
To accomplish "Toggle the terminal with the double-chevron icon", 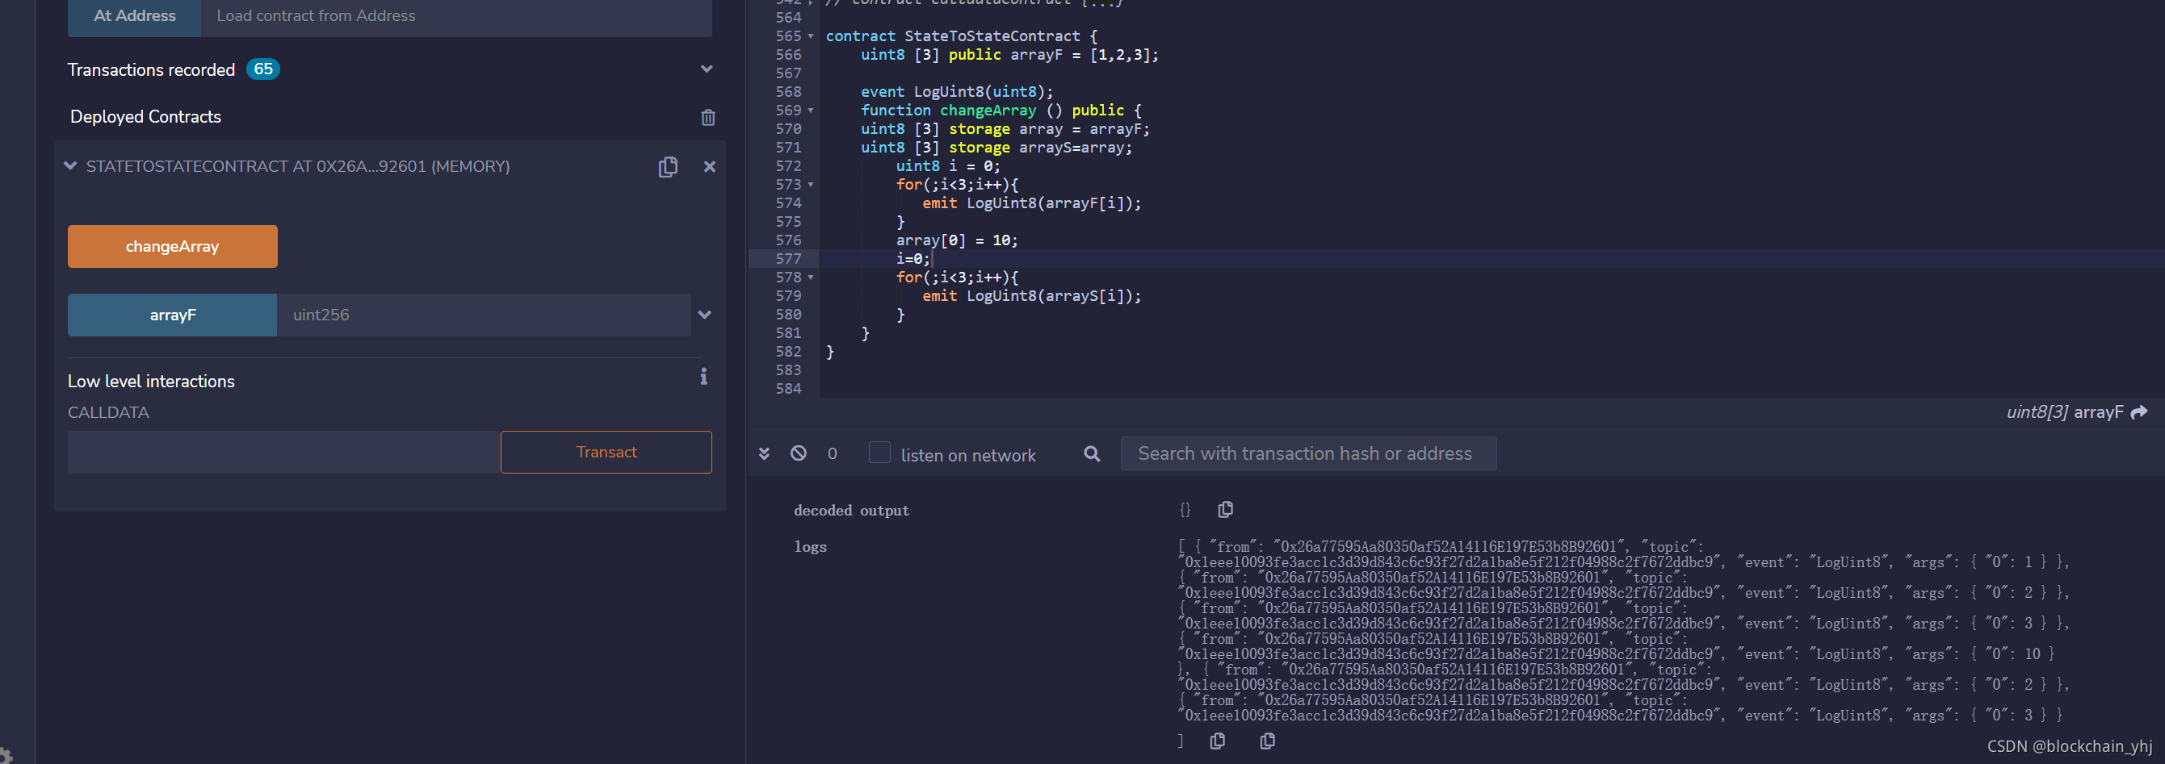I will (x=764, y=453).
